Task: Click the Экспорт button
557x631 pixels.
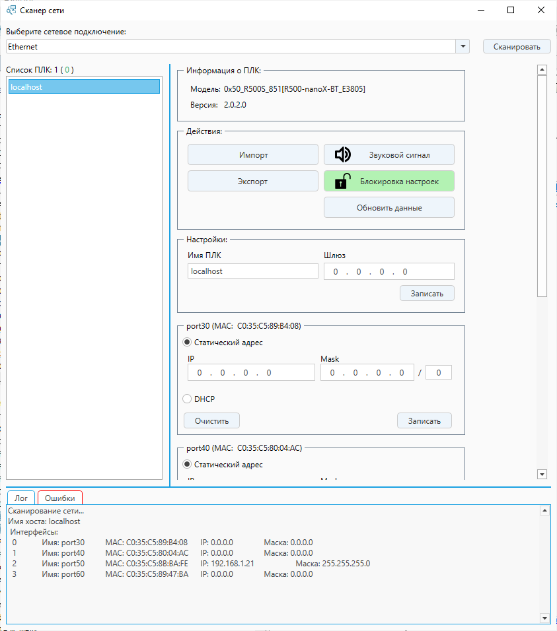Action: pos(253,181)
